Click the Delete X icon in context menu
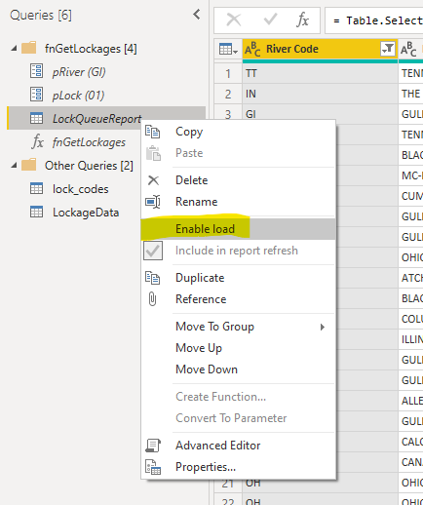Image resolution: width=423 pixels, height=505 pixels. [153, 180]
